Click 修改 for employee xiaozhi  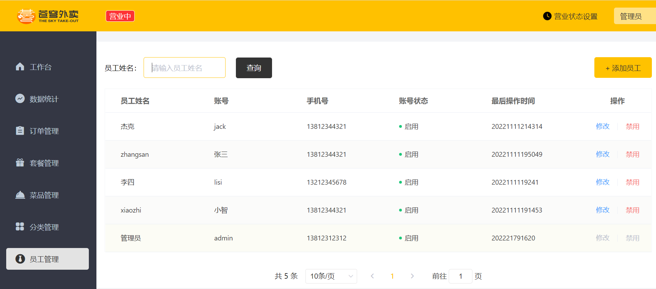(x=603, y=210)
